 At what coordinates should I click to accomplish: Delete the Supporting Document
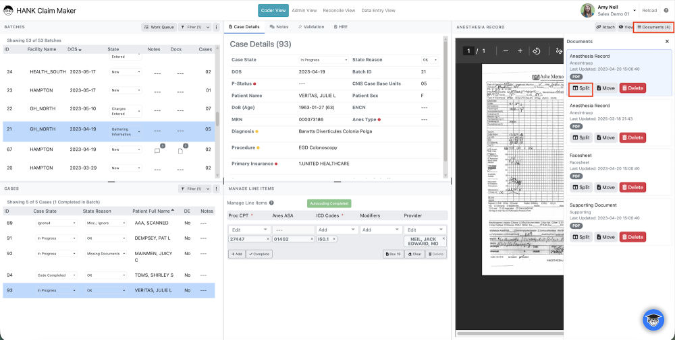click(632, 237)
